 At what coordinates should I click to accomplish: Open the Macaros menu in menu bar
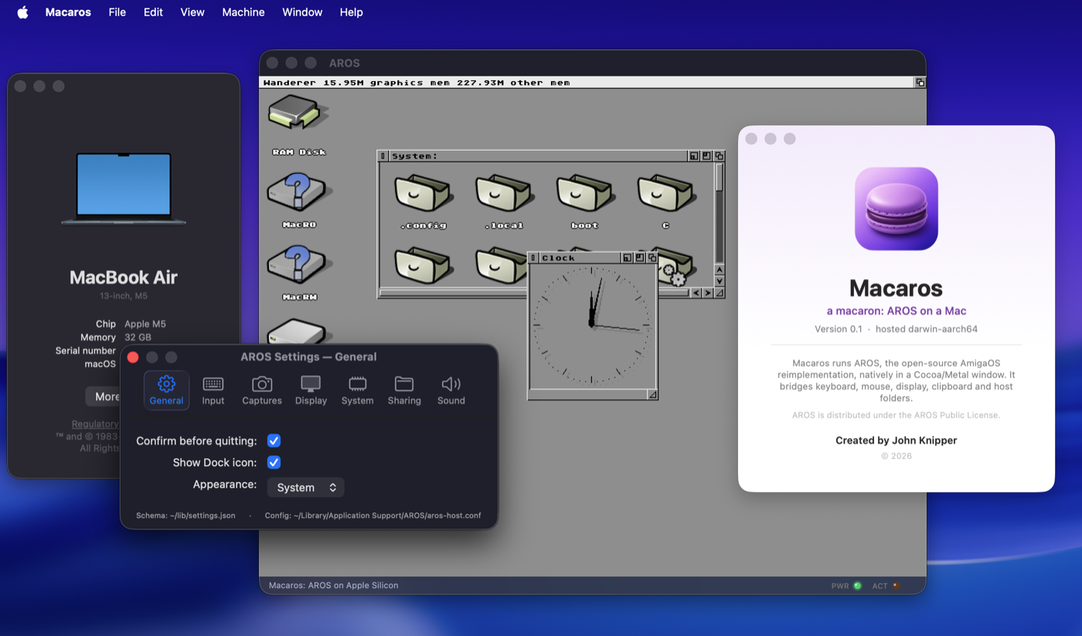(68, 12)
